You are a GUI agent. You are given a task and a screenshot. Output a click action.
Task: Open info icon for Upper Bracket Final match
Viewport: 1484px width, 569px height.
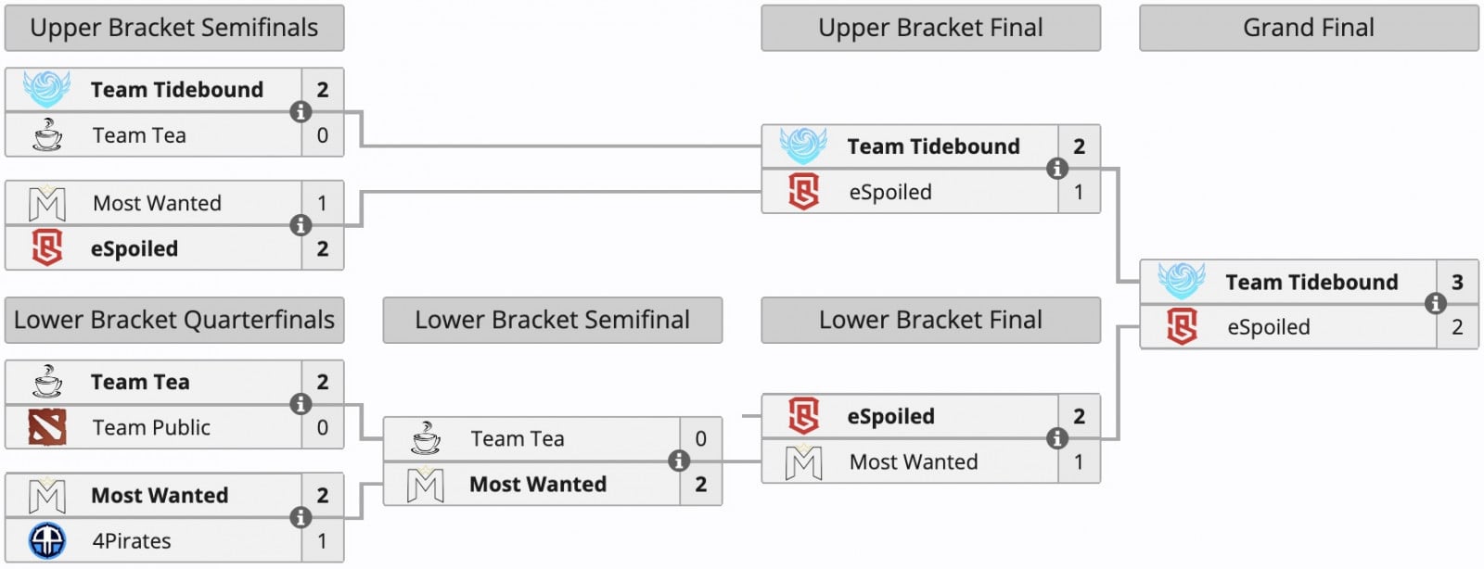click(1056, 169)
